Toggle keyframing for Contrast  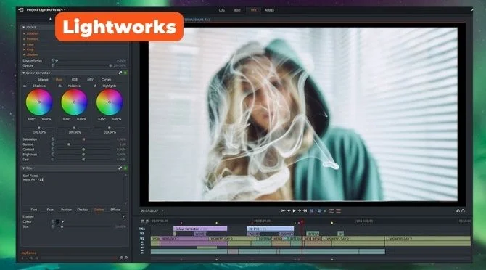point(53,150)
